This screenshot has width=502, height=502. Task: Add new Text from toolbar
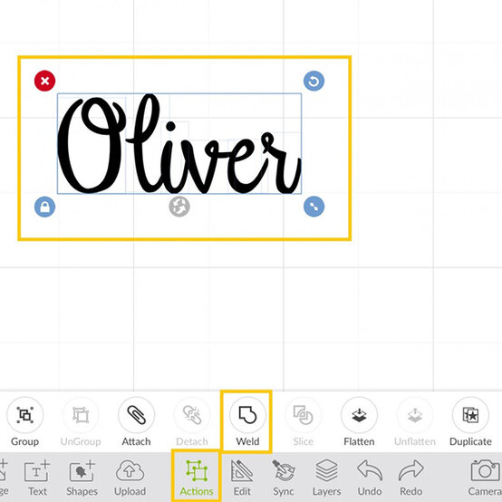[37, 477]
